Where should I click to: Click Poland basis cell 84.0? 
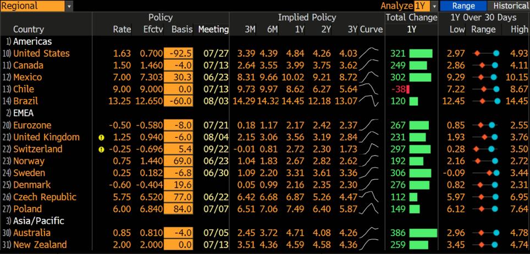(x=179, y=209)
